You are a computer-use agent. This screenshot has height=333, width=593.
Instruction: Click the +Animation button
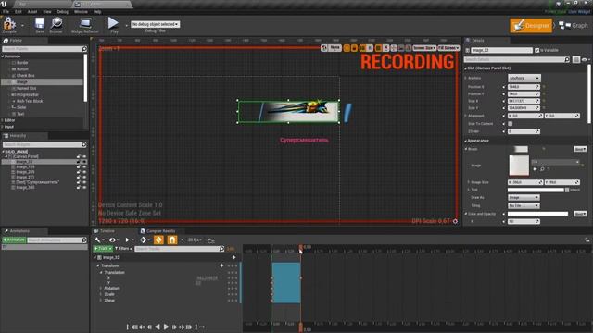tap(14, 240)
